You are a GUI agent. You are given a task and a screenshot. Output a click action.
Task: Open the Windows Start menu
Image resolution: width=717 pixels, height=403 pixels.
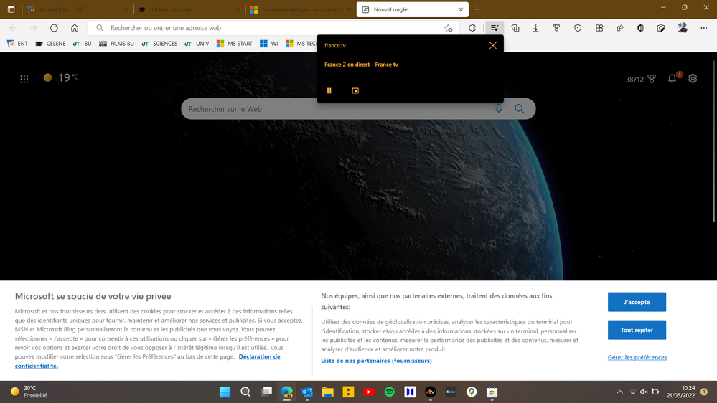(225, 392)
